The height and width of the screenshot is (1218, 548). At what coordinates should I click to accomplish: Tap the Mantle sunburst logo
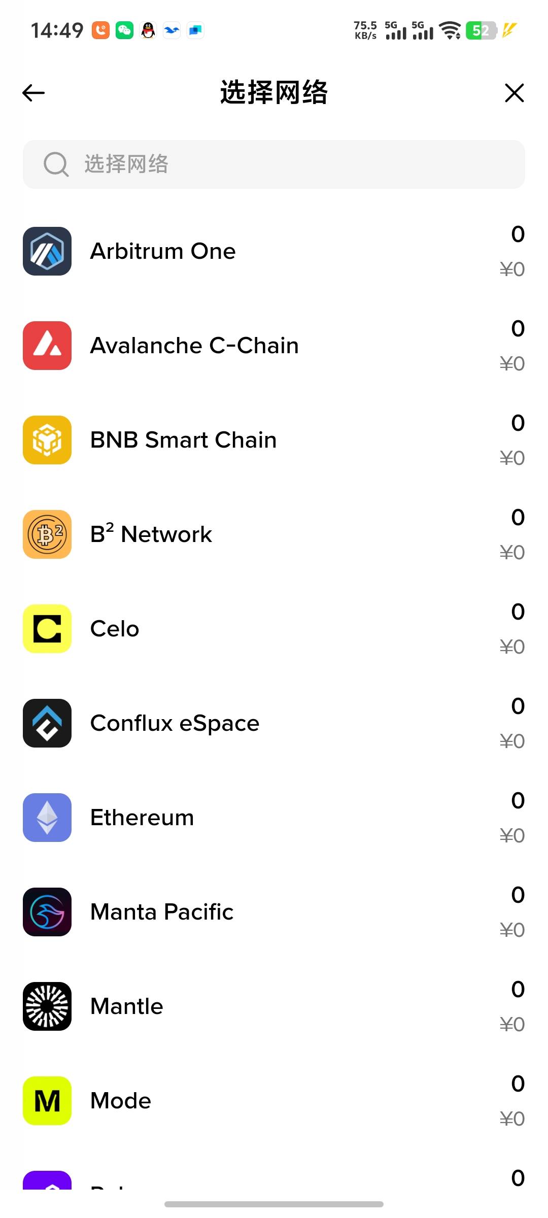click(x=47, y=1006)
